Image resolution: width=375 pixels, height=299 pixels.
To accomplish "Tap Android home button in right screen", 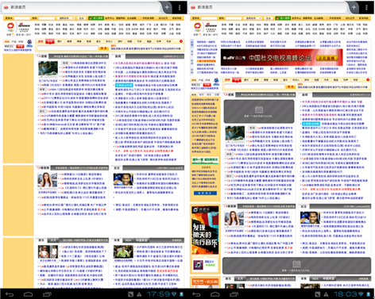I will coord(215,294).
